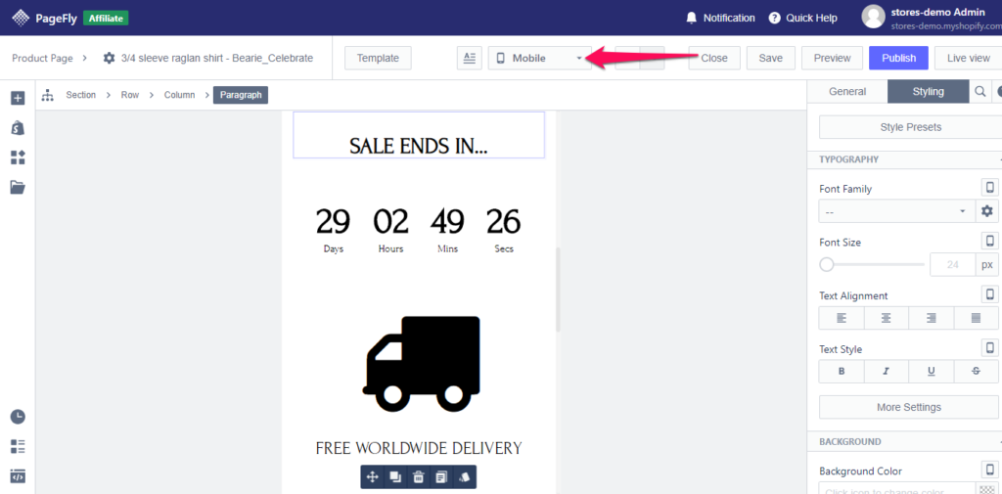Screen dimensions: 1002x494
Task: Select Section in the breadcrumb
Action: (x=80, y=95)
